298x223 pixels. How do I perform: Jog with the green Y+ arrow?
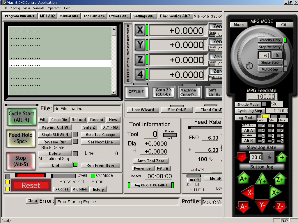(262, 179)
